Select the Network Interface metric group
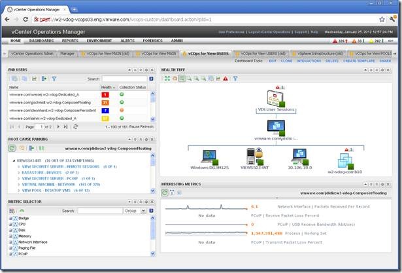This screenshot has width=402, height=273. point(33,242)
